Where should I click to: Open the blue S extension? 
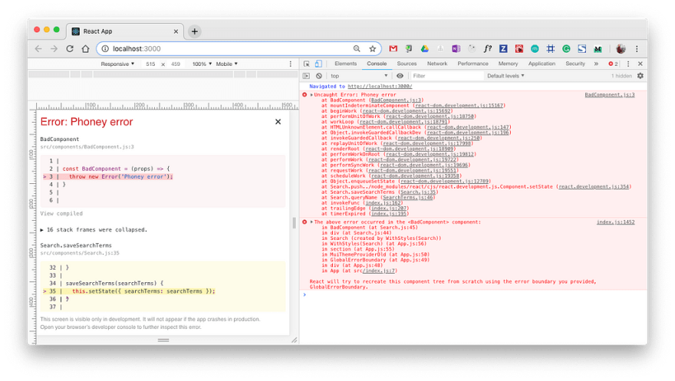[x=582, y=48]
